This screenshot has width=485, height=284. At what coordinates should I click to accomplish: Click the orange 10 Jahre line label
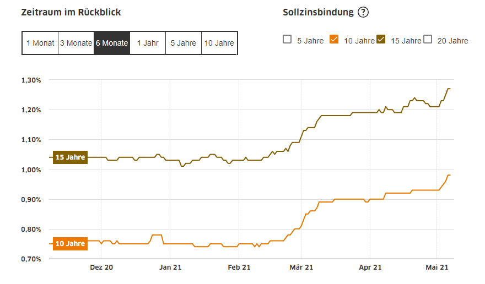(x=71, y=243)
